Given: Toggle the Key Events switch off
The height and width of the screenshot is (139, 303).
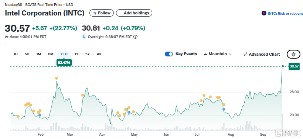Looking at the screenshot, I should click(169, 54).
